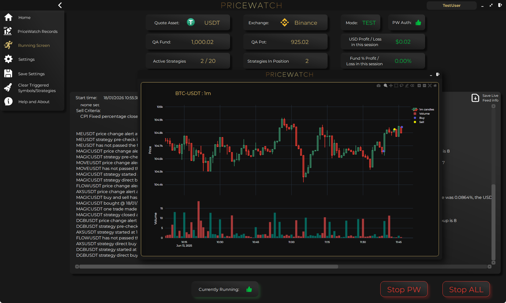
Task: Click the Settings gear icon
Action: [x=8, y=59]
